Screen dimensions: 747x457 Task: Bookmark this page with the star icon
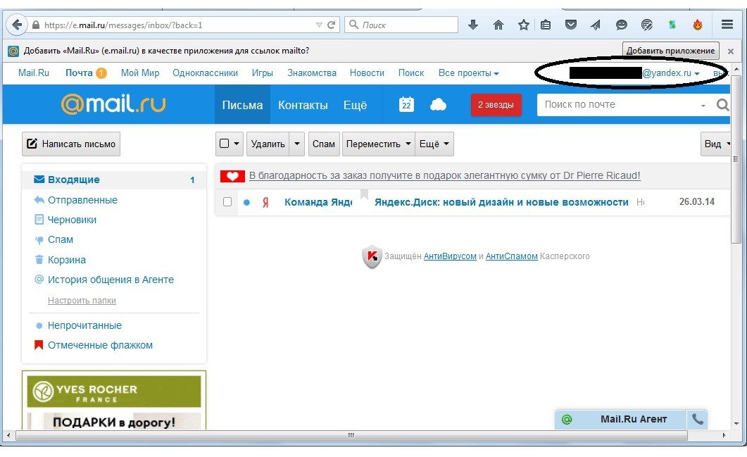(523, 25)
